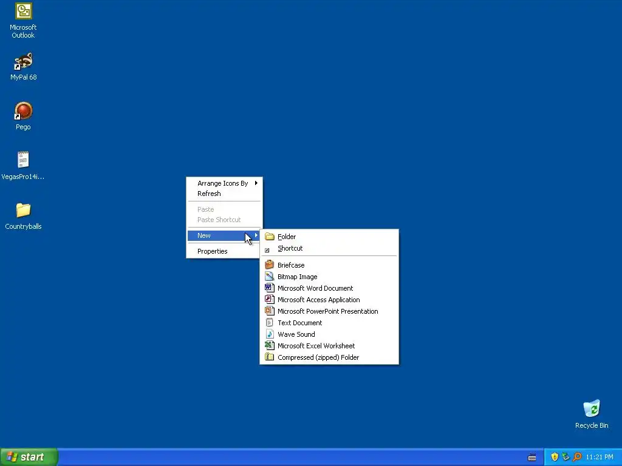
Task: Click the orange magnifier tray icon
Action: [577, 457]
